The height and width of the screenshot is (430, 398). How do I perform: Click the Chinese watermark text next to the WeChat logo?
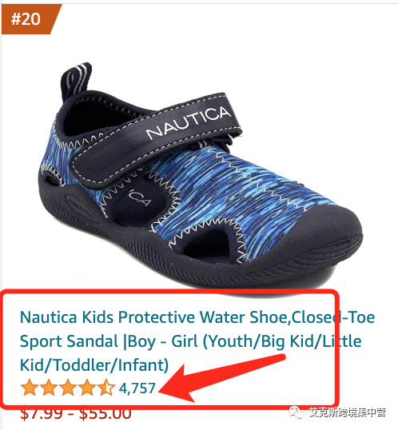point(348,412)
